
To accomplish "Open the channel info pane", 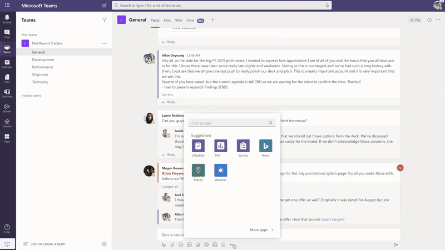I will 429,20.
